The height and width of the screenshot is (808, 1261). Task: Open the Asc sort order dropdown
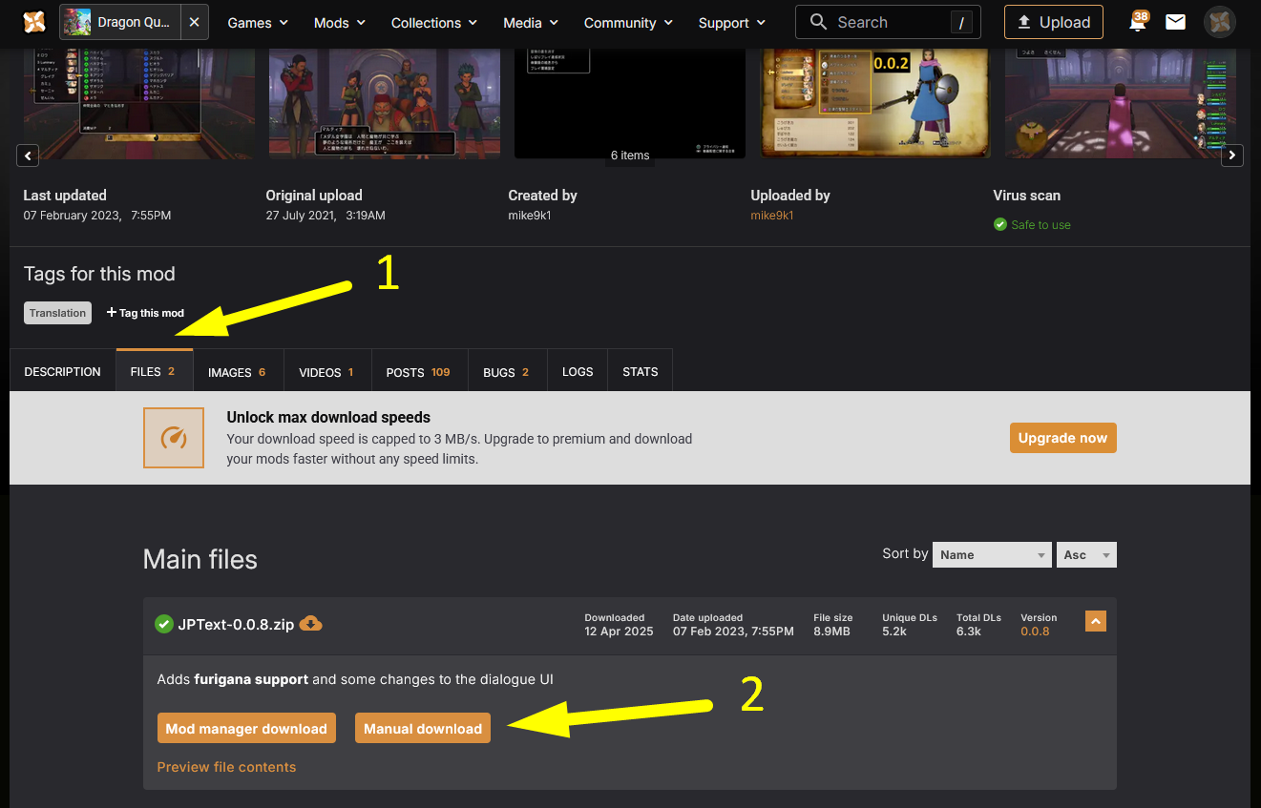1086,554
